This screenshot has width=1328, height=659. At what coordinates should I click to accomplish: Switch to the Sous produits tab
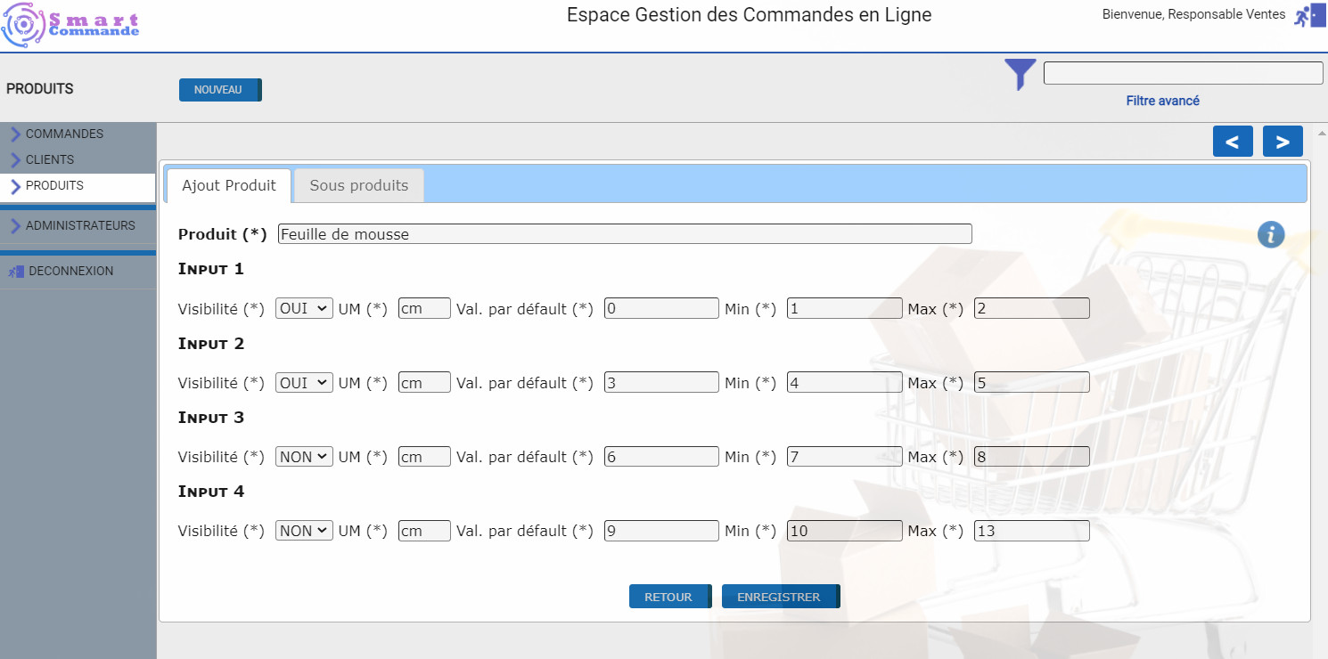(358, 185)
